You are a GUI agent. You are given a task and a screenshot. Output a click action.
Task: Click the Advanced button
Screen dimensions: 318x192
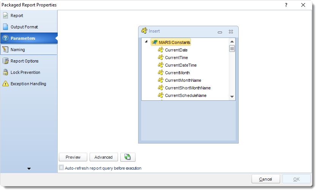click(x=104, y=157)
